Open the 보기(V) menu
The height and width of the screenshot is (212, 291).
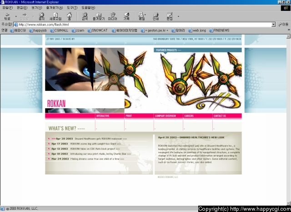(x=37, y=8)
